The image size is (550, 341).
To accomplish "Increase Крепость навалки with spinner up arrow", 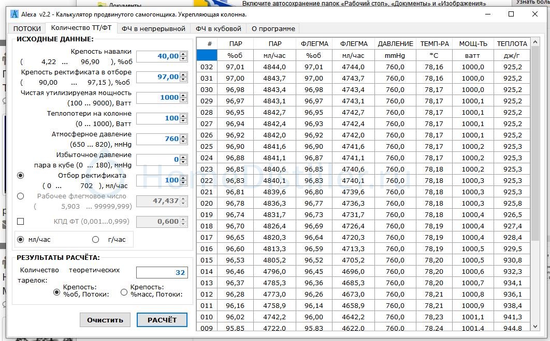I will 183,54.
